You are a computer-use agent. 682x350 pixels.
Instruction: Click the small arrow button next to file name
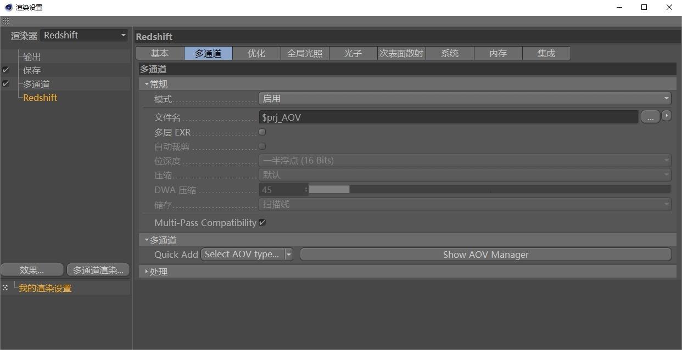(x=667, y=116)
